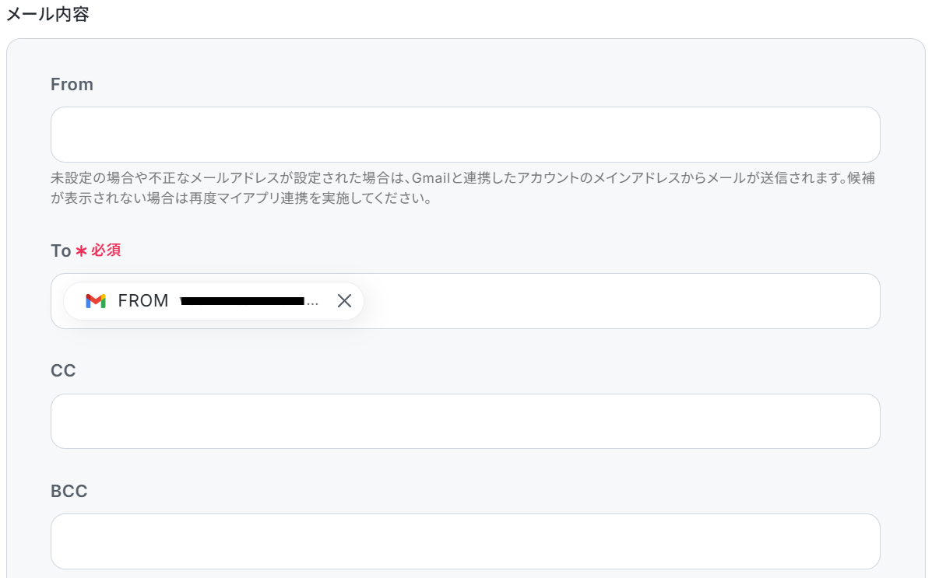Viewport: 932px width, 578px height.
Task: Focus the BCC input field
Action: pos(466,541)
